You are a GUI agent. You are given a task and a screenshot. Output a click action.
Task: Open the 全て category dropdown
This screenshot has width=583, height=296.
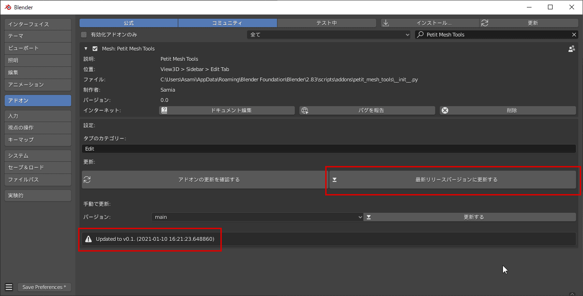(329, 35)
